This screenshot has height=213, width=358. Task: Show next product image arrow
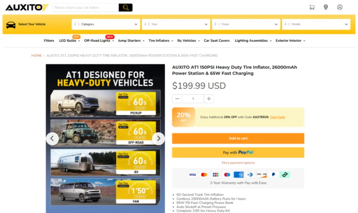click(x=158, y=139)
